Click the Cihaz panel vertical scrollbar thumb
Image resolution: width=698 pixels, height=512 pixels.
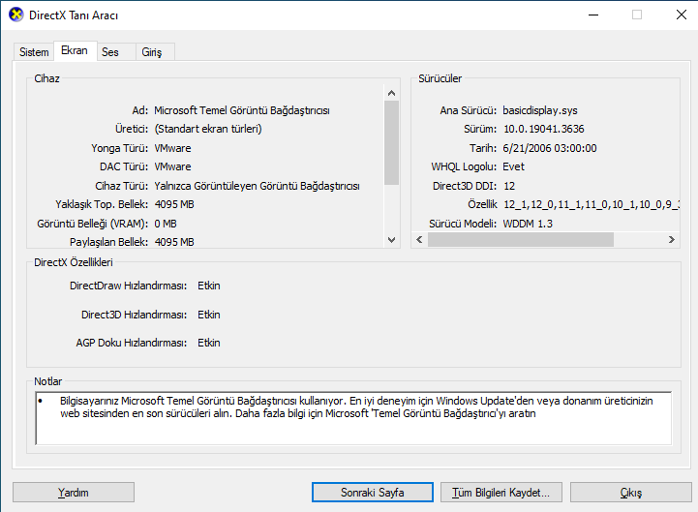point(392,142)
